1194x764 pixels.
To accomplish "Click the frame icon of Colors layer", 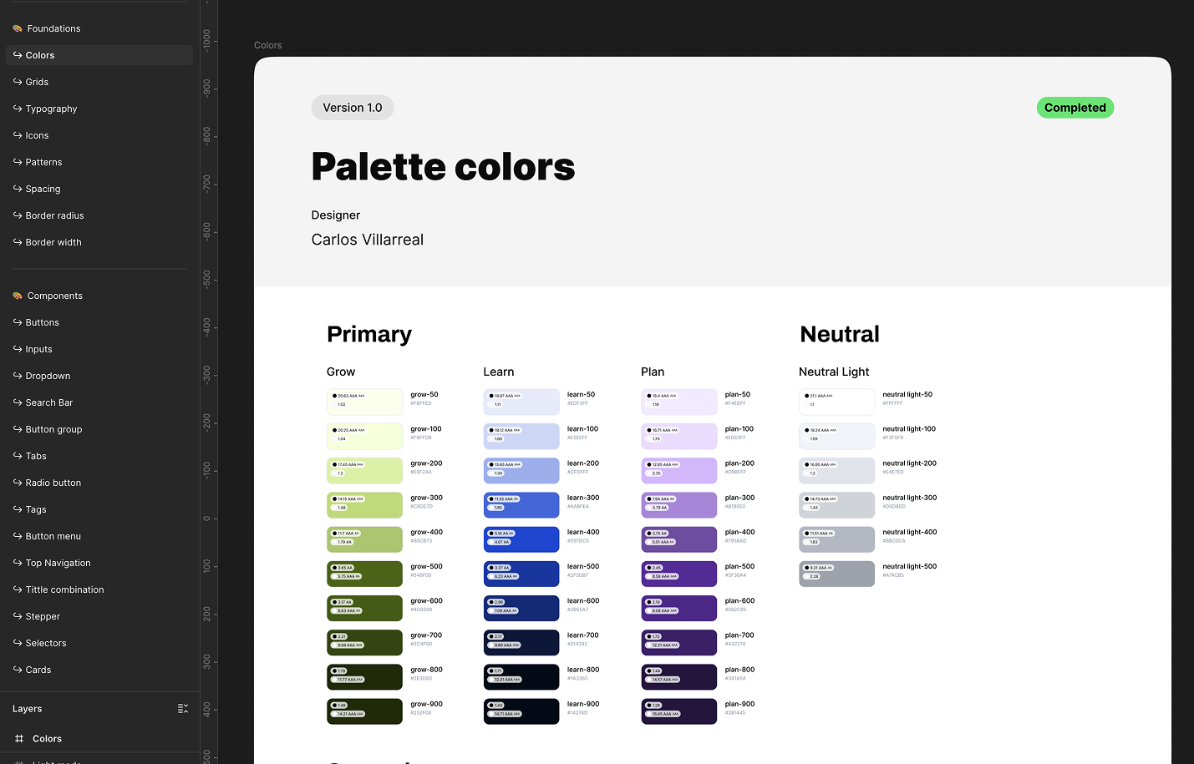I will point(19,739).
